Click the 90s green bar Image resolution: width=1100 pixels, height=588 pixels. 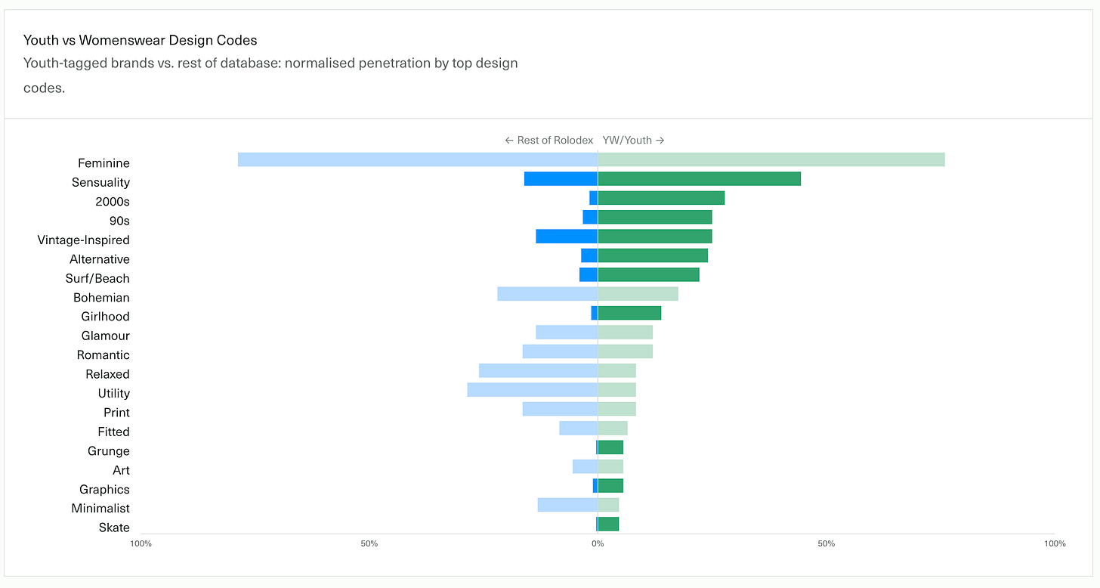tap(655, 217)
